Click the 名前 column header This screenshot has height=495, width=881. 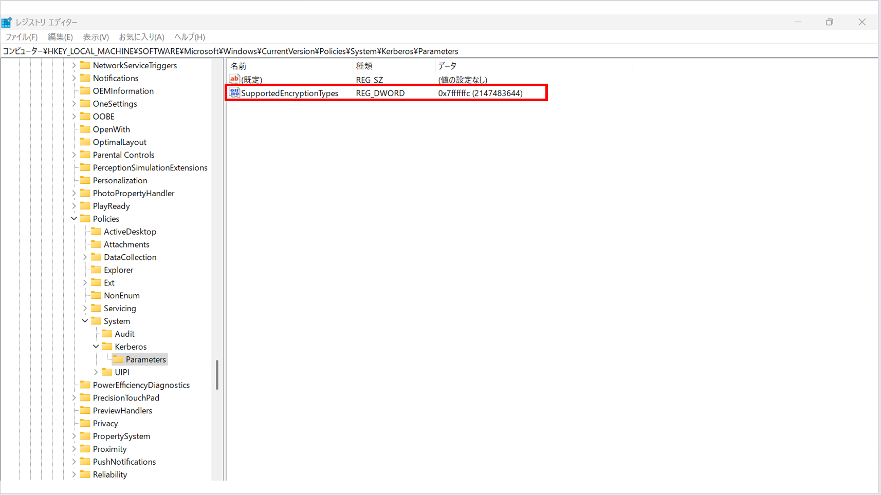[x=290, y=66]
